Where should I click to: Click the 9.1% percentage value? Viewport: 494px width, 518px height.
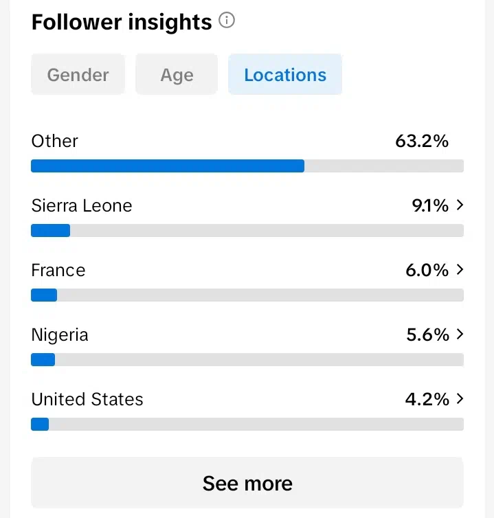430,205
